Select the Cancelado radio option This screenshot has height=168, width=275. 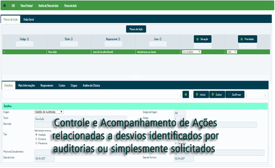click(176, 143)
